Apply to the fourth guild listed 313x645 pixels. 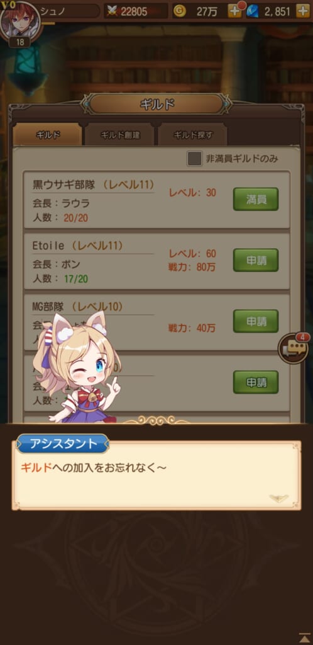point(256,382)
